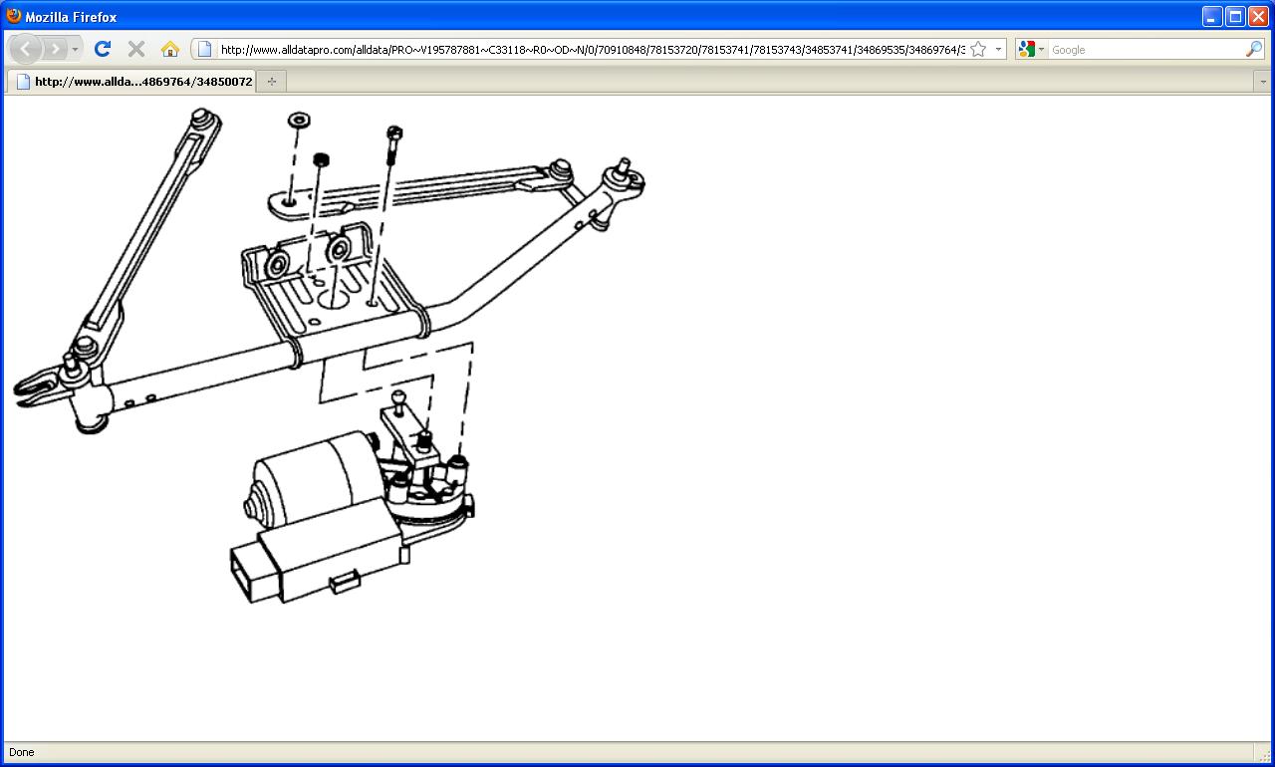
Task: Go to the Home page
Action: coord(170,49)
